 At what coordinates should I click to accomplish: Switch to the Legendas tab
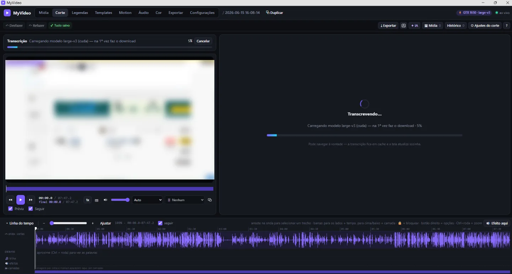pos(80,13)
